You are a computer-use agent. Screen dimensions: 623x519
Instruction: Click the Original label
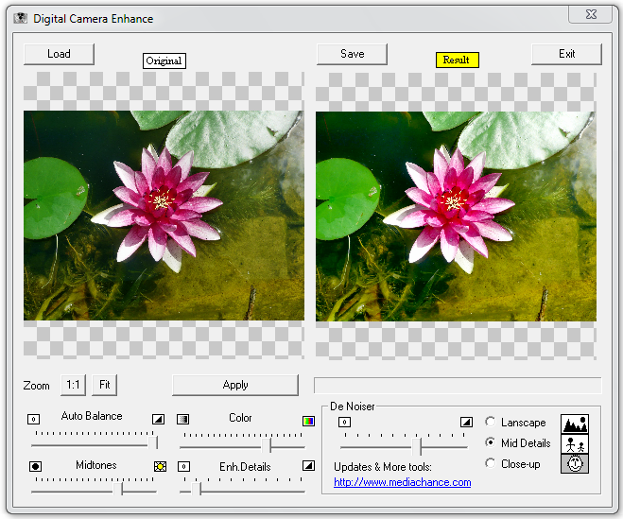164,61
